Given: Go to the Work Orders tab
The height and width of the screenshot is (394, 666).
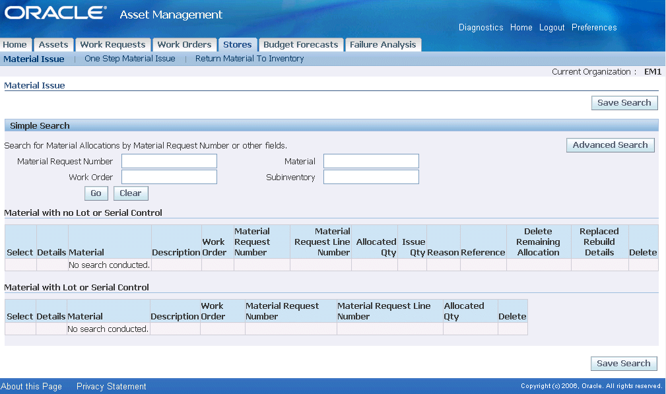Looking at the screenshot, I should (184, 45).
